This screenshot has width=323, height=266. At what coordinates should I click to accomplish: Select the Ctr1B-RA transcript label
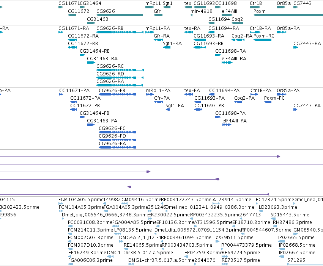260,28
